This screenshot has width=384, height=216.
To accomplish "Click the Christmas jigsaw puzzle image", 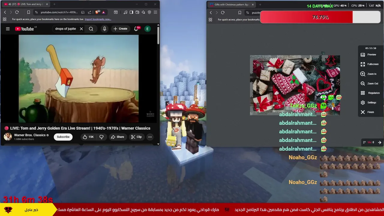I will pos(295,85).
